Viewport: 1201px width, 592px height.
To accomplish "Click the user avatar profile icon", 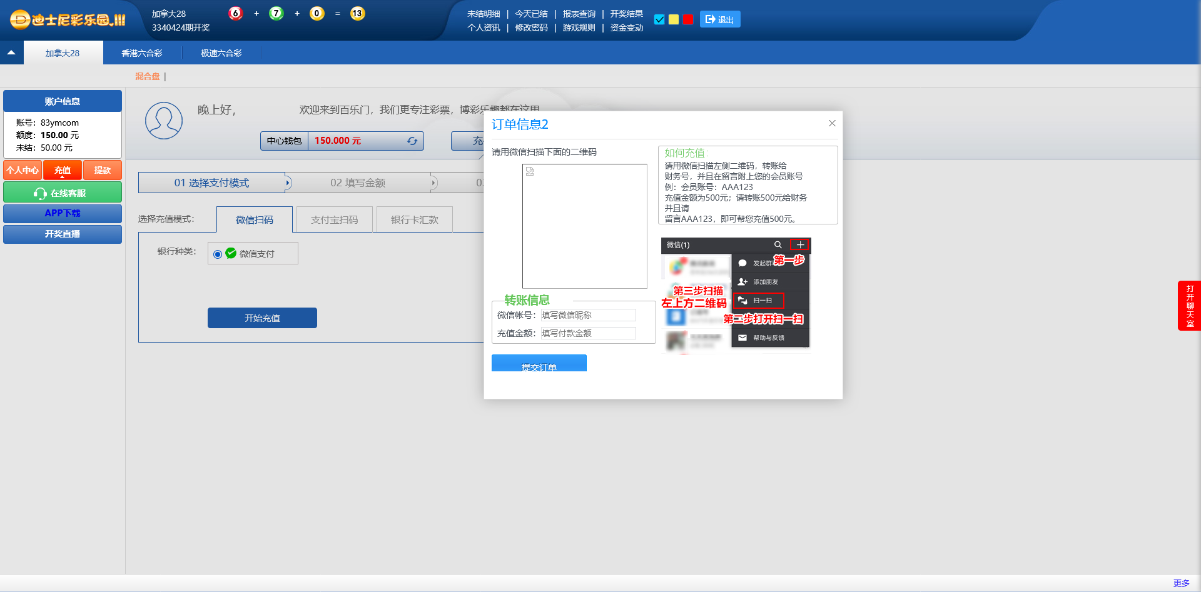I will (164, 121).
